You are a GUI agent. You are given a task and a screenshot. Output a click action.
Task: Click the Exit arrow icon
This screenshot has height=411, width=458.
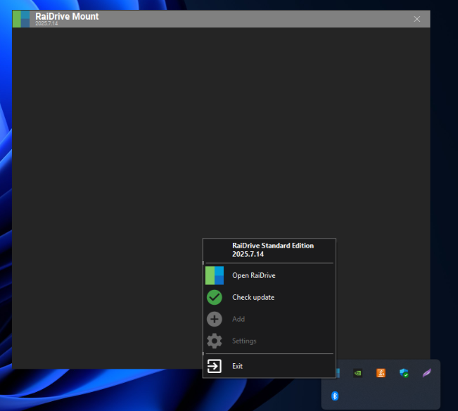coord(215,366)
